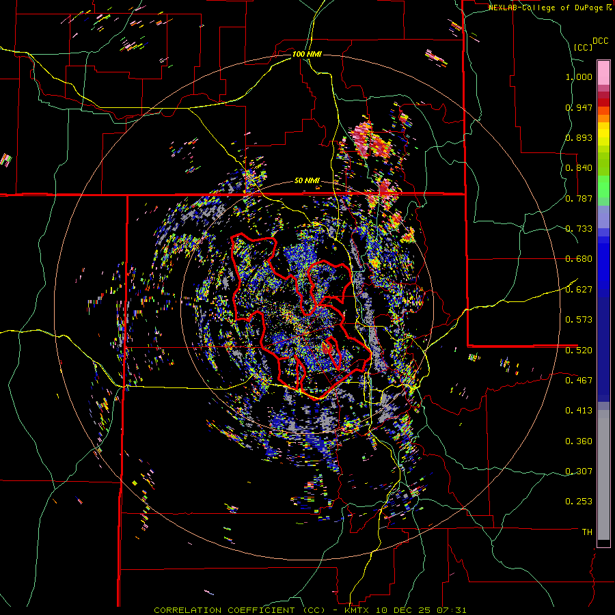Click the CORRELATION COEFFICIENT caption text
The image size is (615, 615).
[239, 610]
